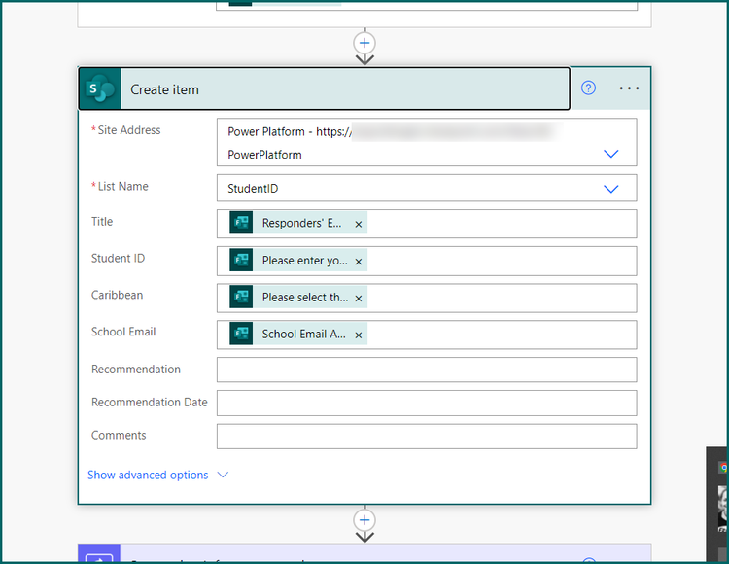
Task: Insert a step using the plus above Create item
Action: coord(364,43)
